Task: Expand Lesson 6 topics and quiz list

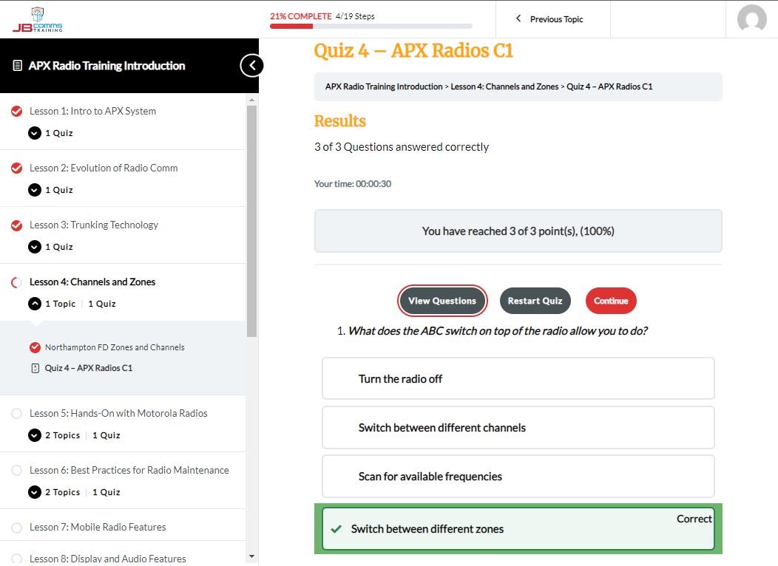Action: tap(35, 492)
